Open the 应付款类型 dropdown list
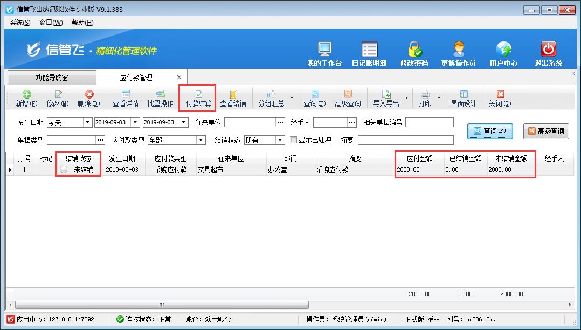 coord(201,140)
